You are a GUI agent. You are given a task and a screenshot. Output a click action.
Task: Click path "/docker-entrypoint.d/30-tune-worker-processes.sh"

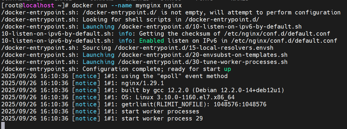(203, 62)
